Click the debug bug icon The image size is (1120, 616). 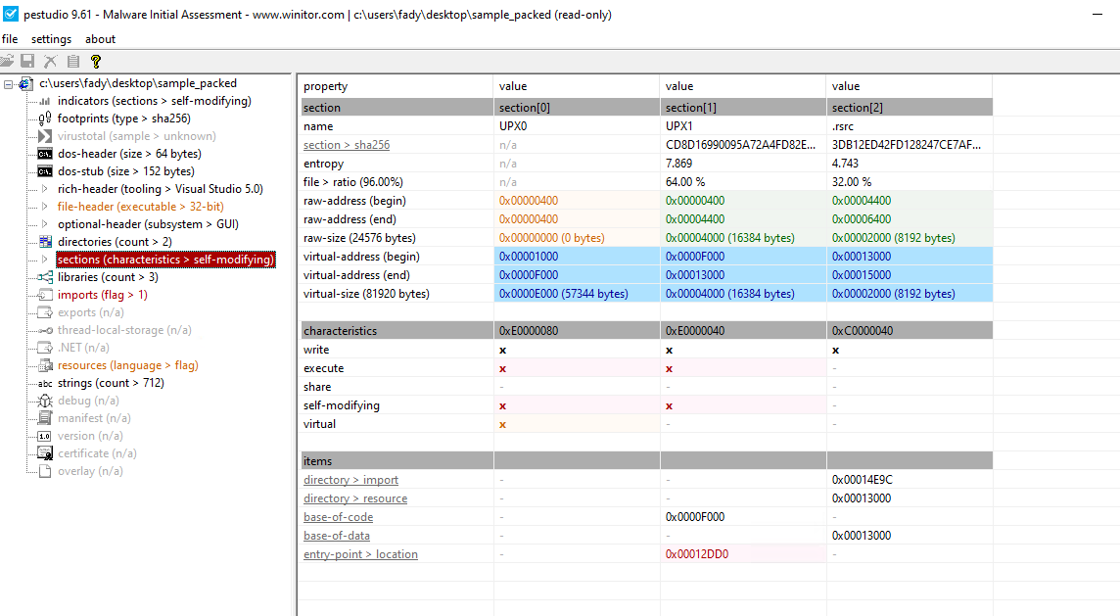45,401
